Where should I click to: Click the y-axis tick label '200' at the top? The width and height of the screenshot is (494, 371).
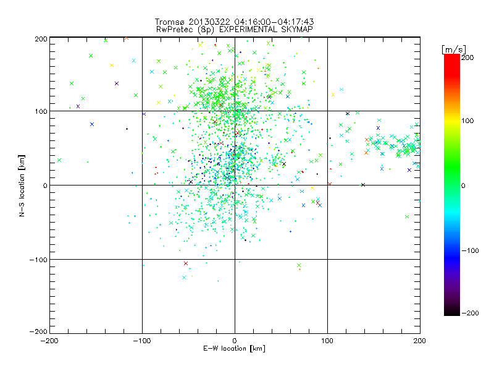pos(41,39)
